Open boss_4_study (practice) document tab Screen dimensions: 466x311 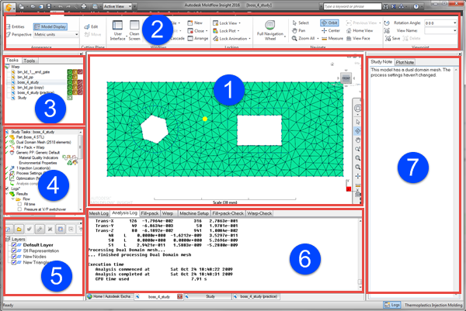click(x=256, y=296)
